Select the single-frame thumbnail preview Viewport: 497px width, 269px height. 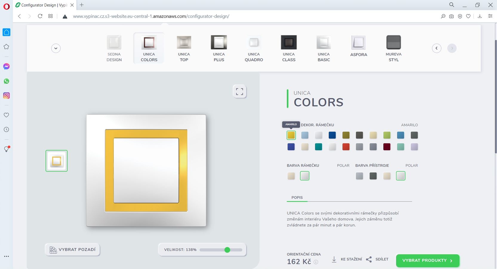[56, 161]
